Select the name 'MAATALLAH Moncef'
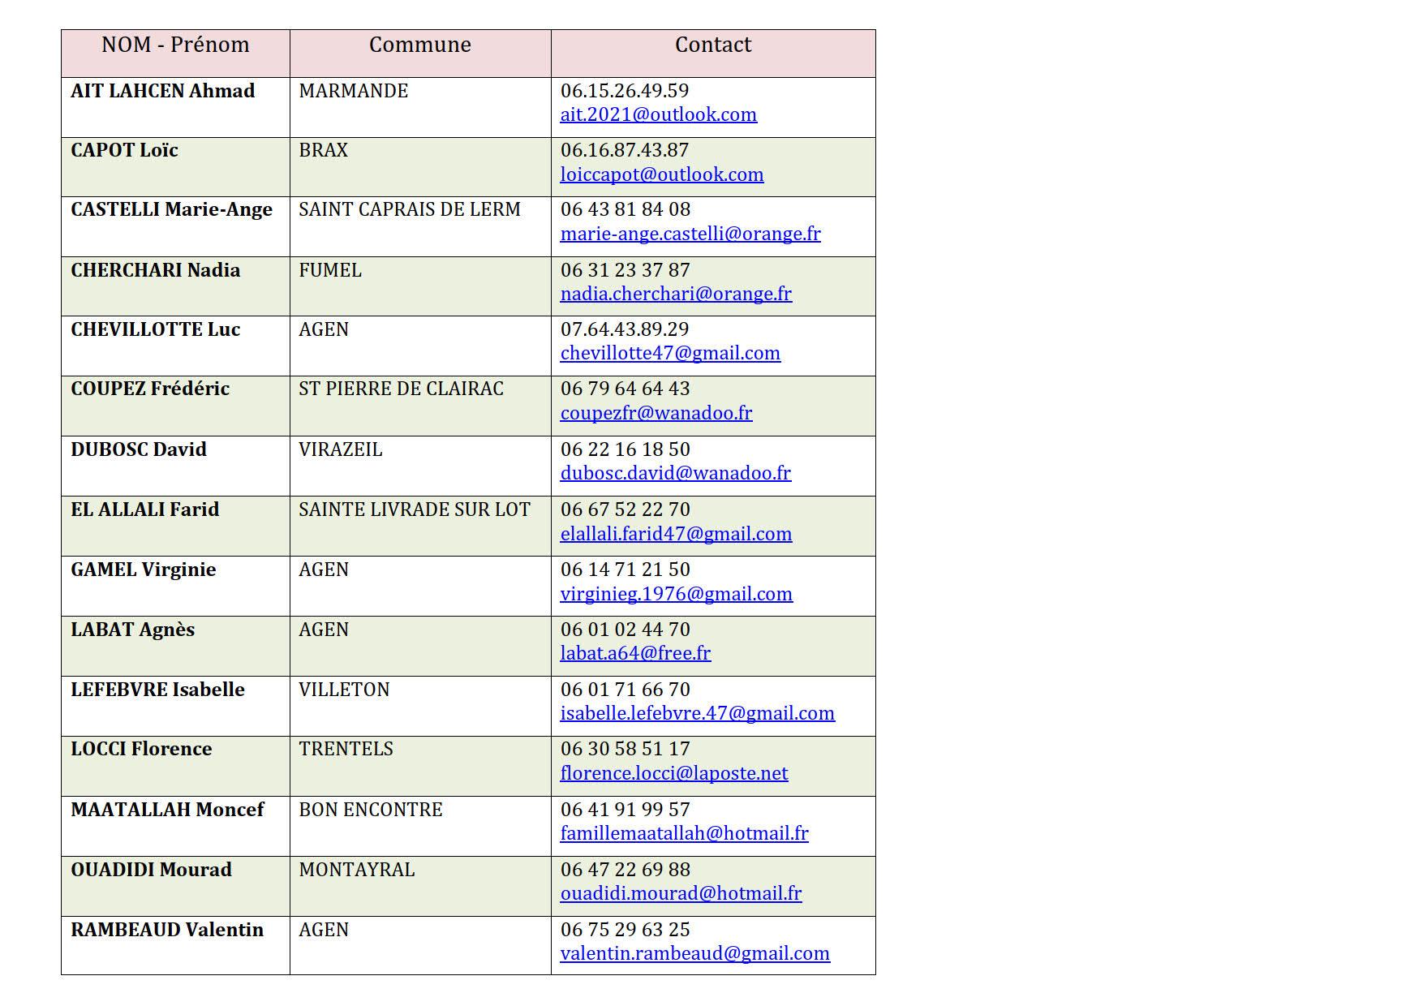Viewport: 1423px width, 1006px height. (x=167, y=810)
